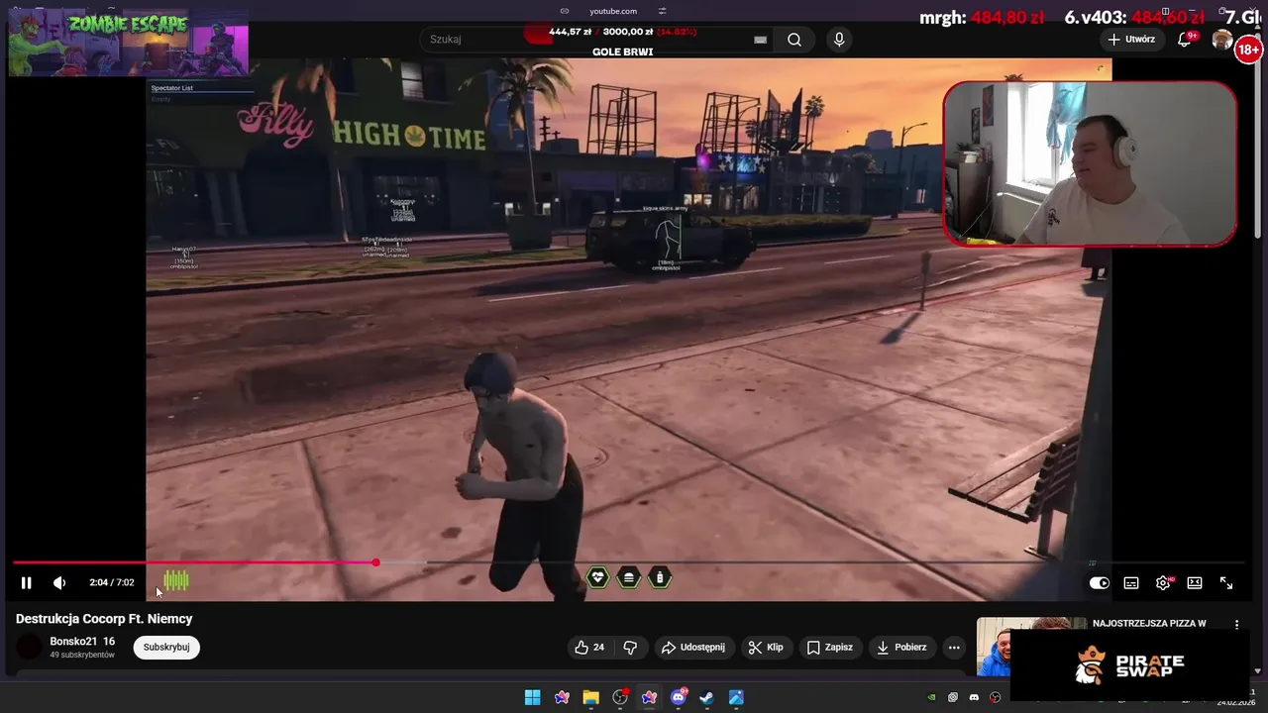
Task: Click the video title Destrukcja Cocorp
Action: click(x=104, y=619)
